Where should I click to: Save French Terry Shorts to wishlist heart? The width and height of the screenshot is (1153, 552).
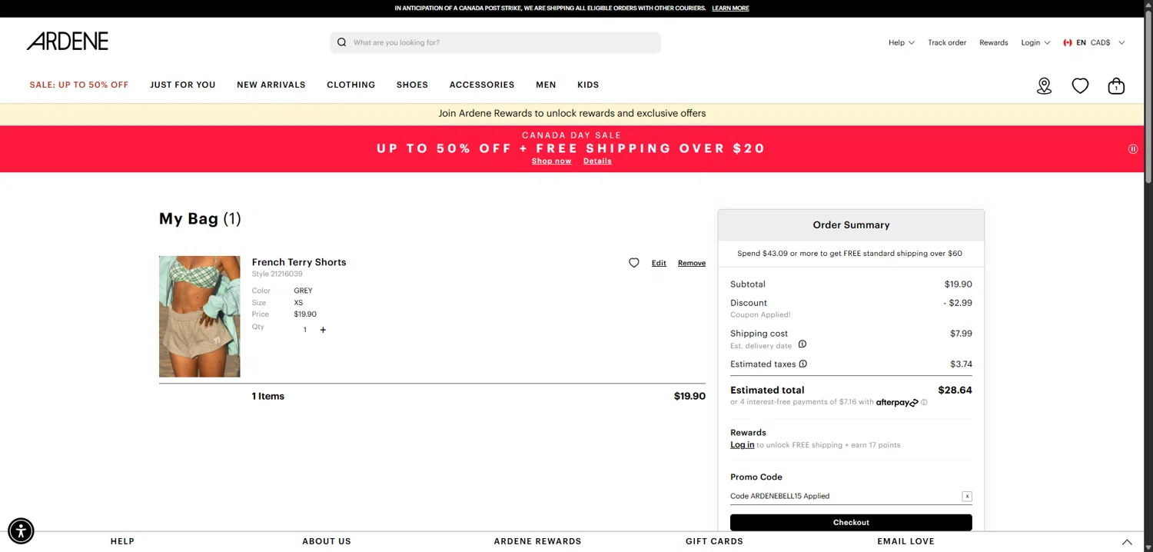coord(634,263)
